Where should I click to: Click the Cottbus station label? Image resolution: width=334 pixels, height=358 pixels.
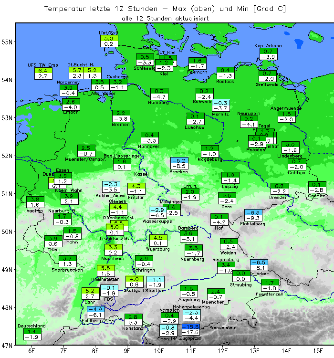296,173
